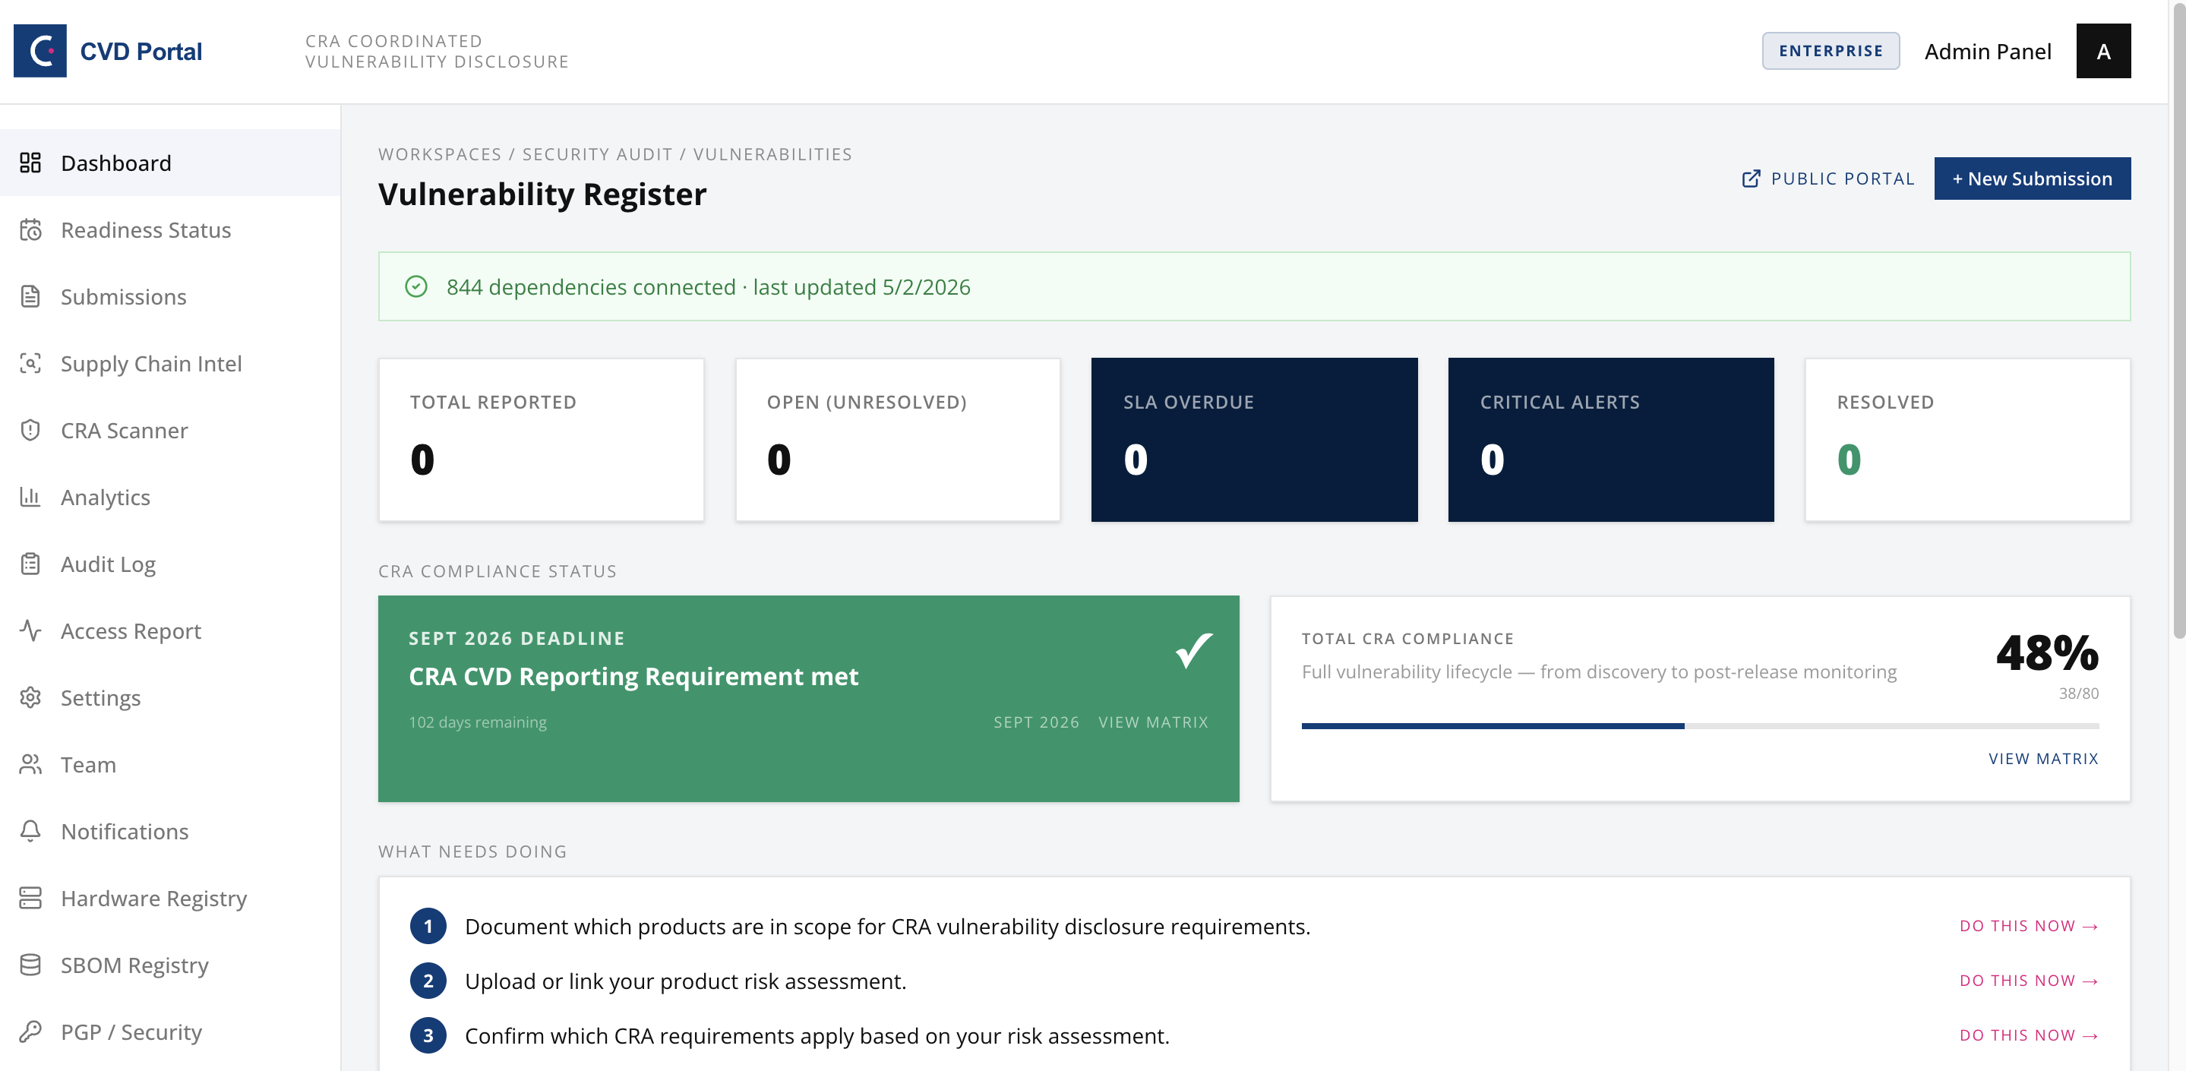
Task: Open PGP / Security page
Action: click(169, 1031)
